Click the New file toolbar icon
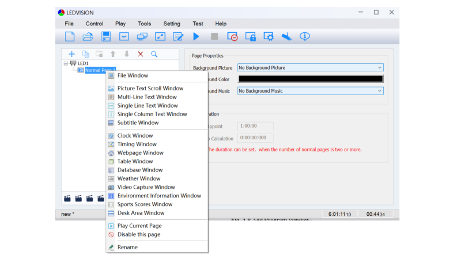461x259 pixels. (70, 36)
